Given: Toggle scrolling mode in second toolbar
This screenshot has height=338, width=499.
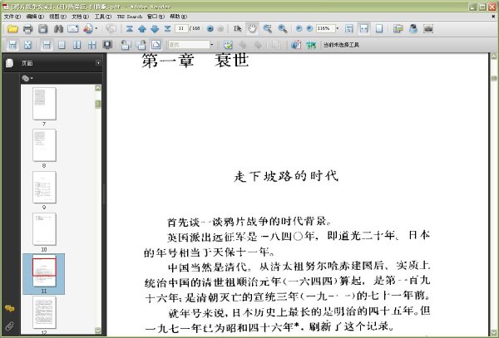Looking at the screenshot, I should coord(12,45).
